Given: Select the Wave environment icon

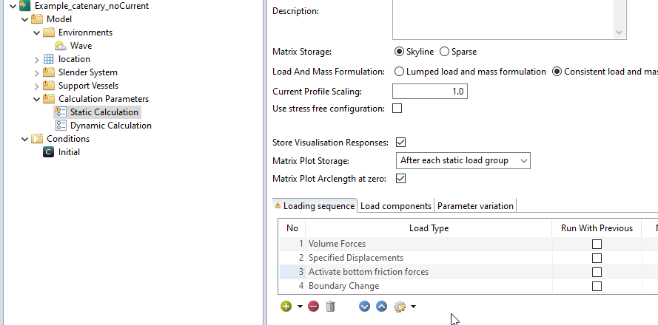Looking at the screenshot, I should pyautogui.click(x=61, y=46).
